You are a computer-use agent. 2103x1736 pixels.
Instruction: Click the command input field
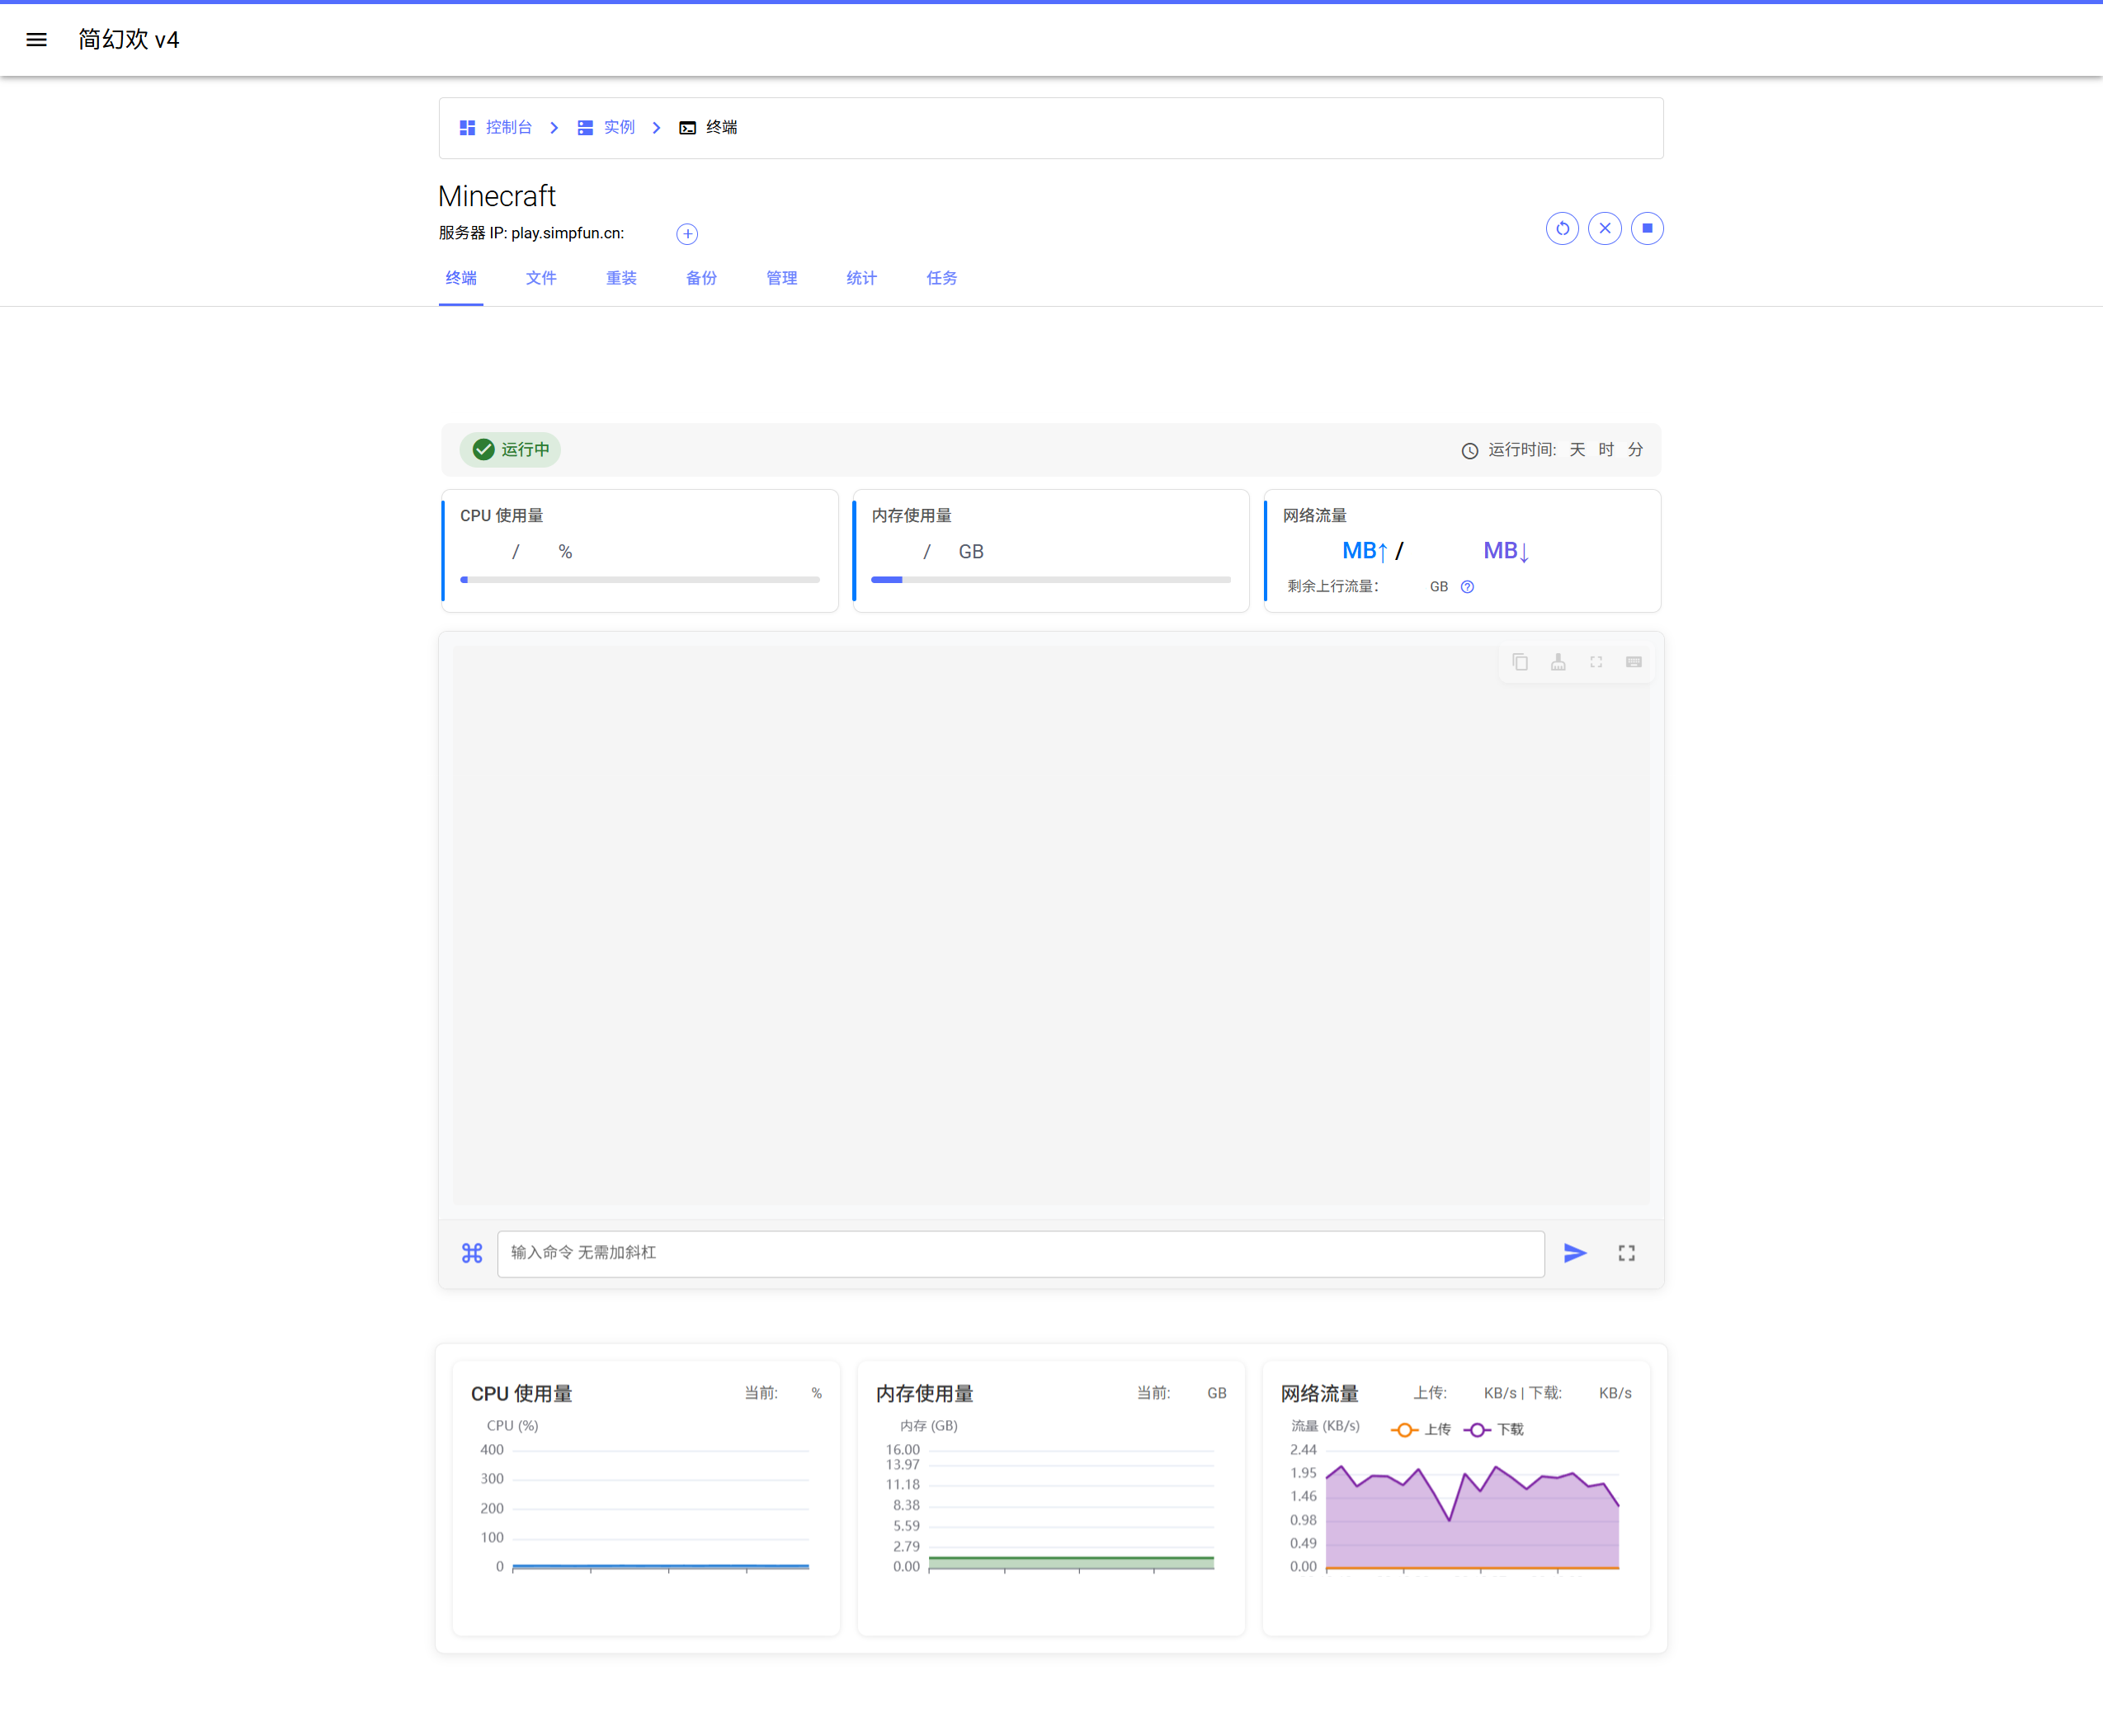pyautogui.click(x=1021, y=1253)
